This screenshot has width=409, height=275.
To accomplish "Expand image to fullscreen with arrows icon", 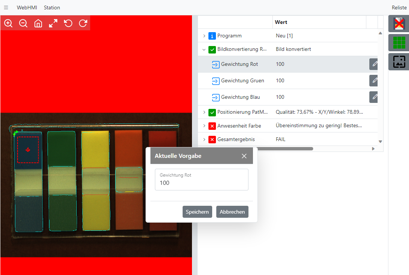I will point(53,23).
